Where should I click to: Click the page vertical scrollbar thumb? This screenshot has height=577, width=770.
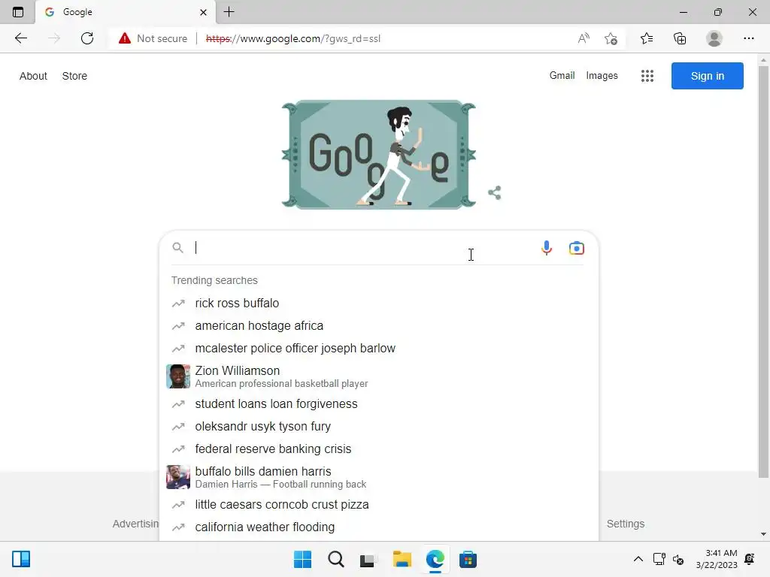tap(763, 271)
